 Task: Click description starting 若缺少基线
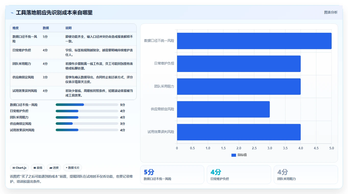pos(99,93)
